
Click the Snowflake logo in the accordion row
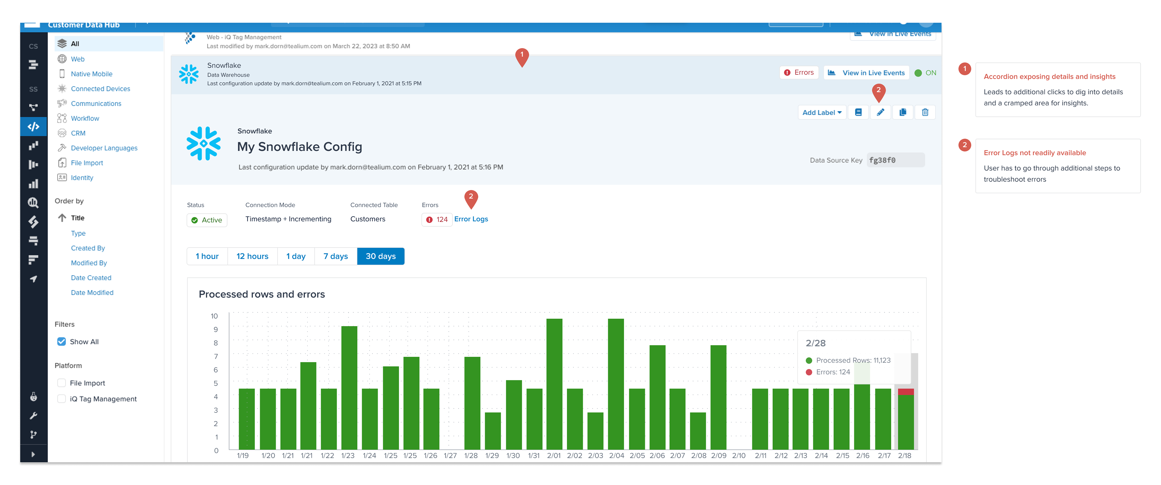pos(188,74)
